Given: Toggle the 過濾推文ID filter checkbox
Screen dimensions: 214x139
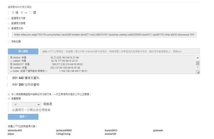Looking at the screenshot, I should pos(9,29).
